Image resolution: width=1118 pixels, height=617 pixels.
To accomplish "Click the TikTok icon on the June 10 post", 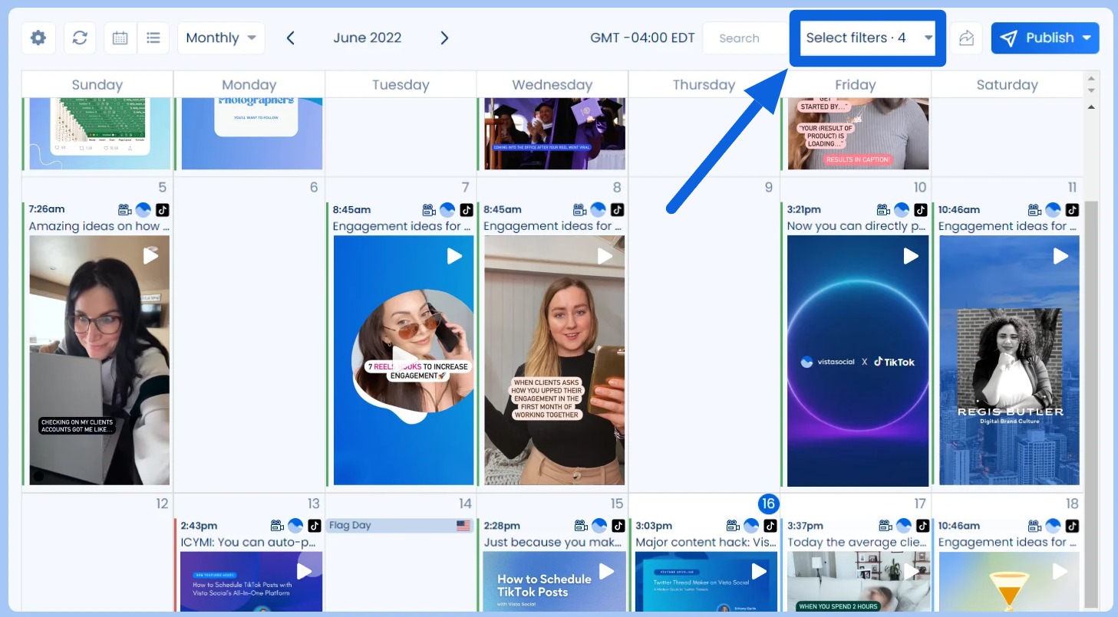I will (x=919, y=209).
